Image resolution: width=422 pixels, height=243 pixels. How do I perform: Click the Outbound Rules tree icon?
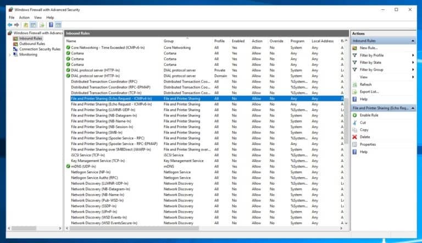click(15, 44)
